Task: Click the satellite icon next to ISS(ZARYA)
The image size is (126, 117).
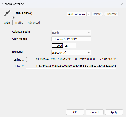Action: coord(7,13)
